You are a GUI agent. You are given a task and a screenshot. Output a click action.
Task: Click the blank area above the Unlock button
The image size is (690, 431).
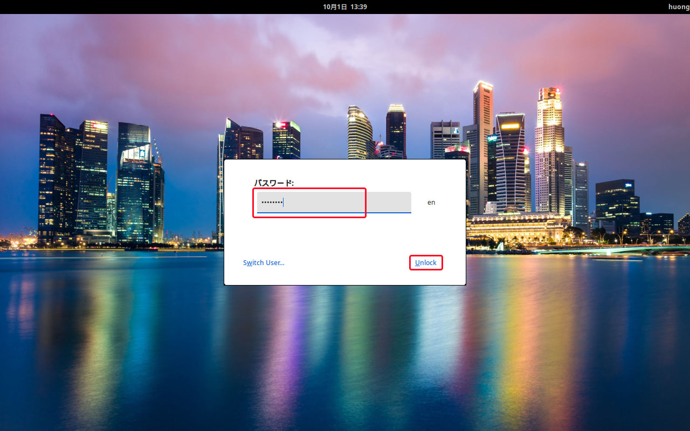pyautogui.click(x=426, y=237)
